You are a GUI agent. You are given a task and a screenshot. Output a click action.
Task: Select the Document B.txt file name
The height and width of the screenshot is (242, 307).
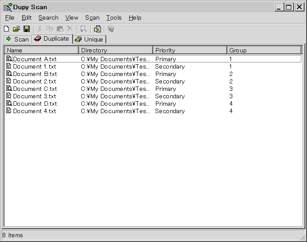(35, 74)
